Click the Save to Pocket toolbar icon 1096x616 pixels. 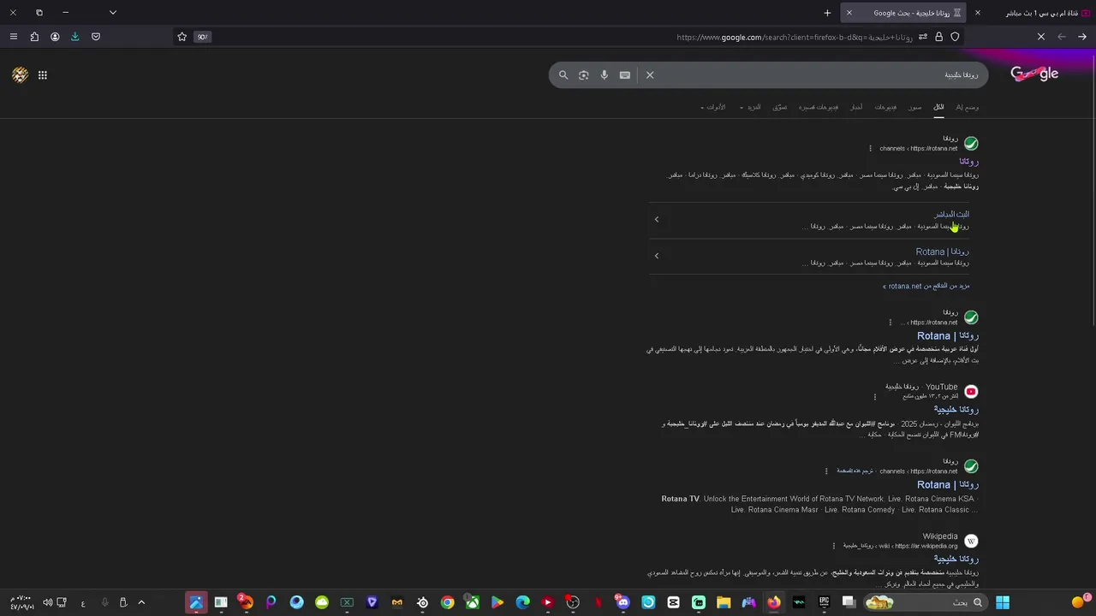click(96, 37)
